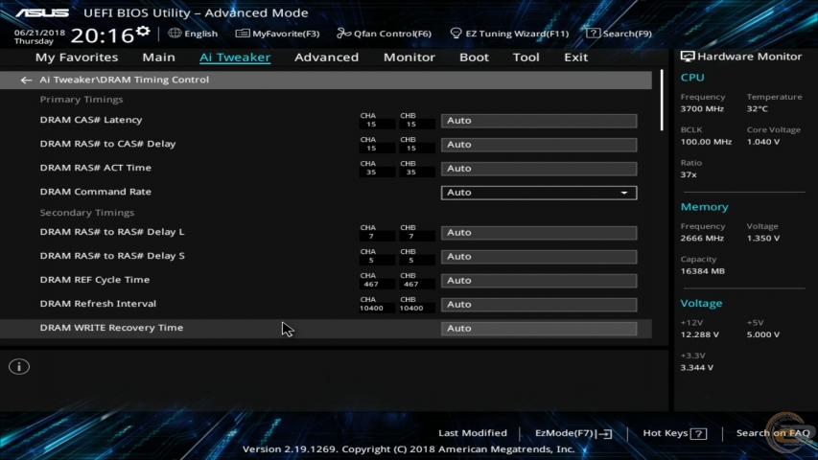This screenshot has height=460, width=818.
Task: Open Boot tab
Action: pyautogui.click(x=474, y=57)
